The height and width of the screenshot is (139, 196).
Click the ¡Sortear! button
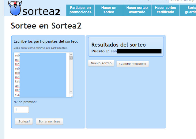pos(24,122)
